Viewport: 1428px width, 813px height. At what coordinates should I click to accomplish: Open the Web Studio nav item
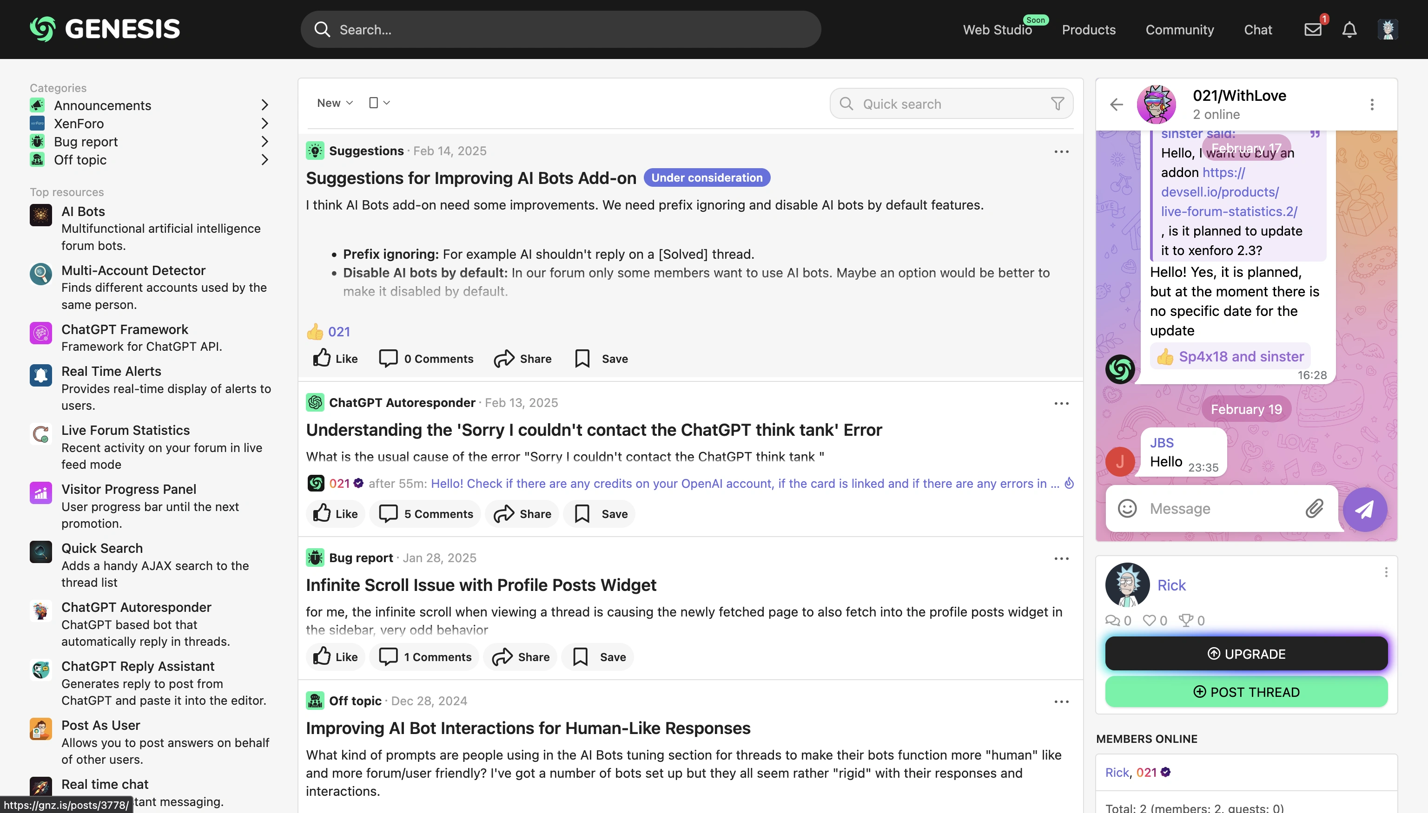997,30
